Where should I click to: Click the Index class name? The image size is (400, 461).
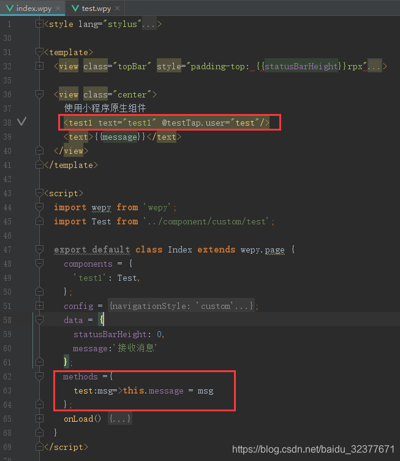pyautogui.click(x=179, y=250)
